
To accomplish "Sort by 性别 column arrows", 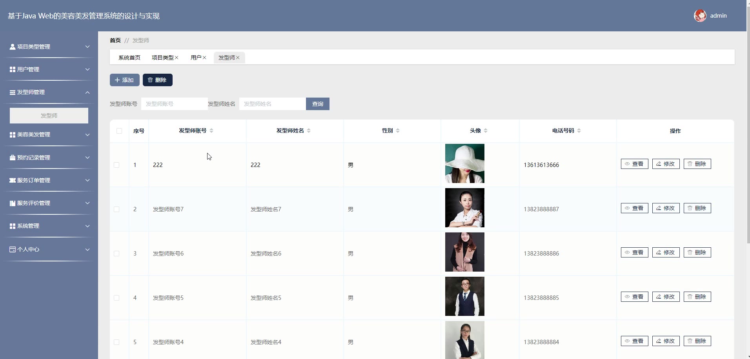I will click(398, 131).
